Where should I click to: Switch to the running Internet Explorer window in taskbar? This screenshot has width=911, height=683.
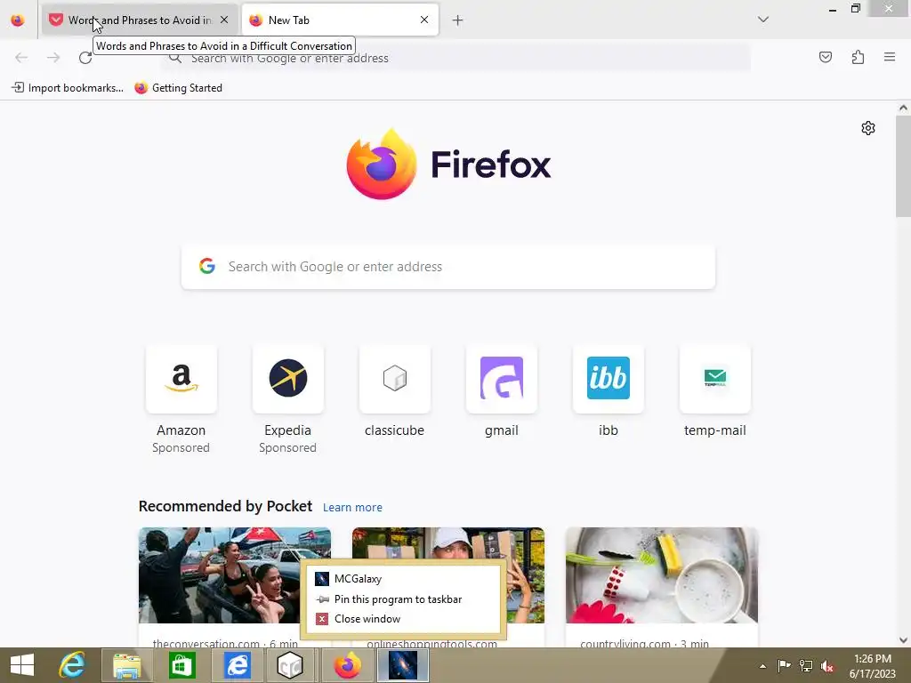click(x=237, y=665)
